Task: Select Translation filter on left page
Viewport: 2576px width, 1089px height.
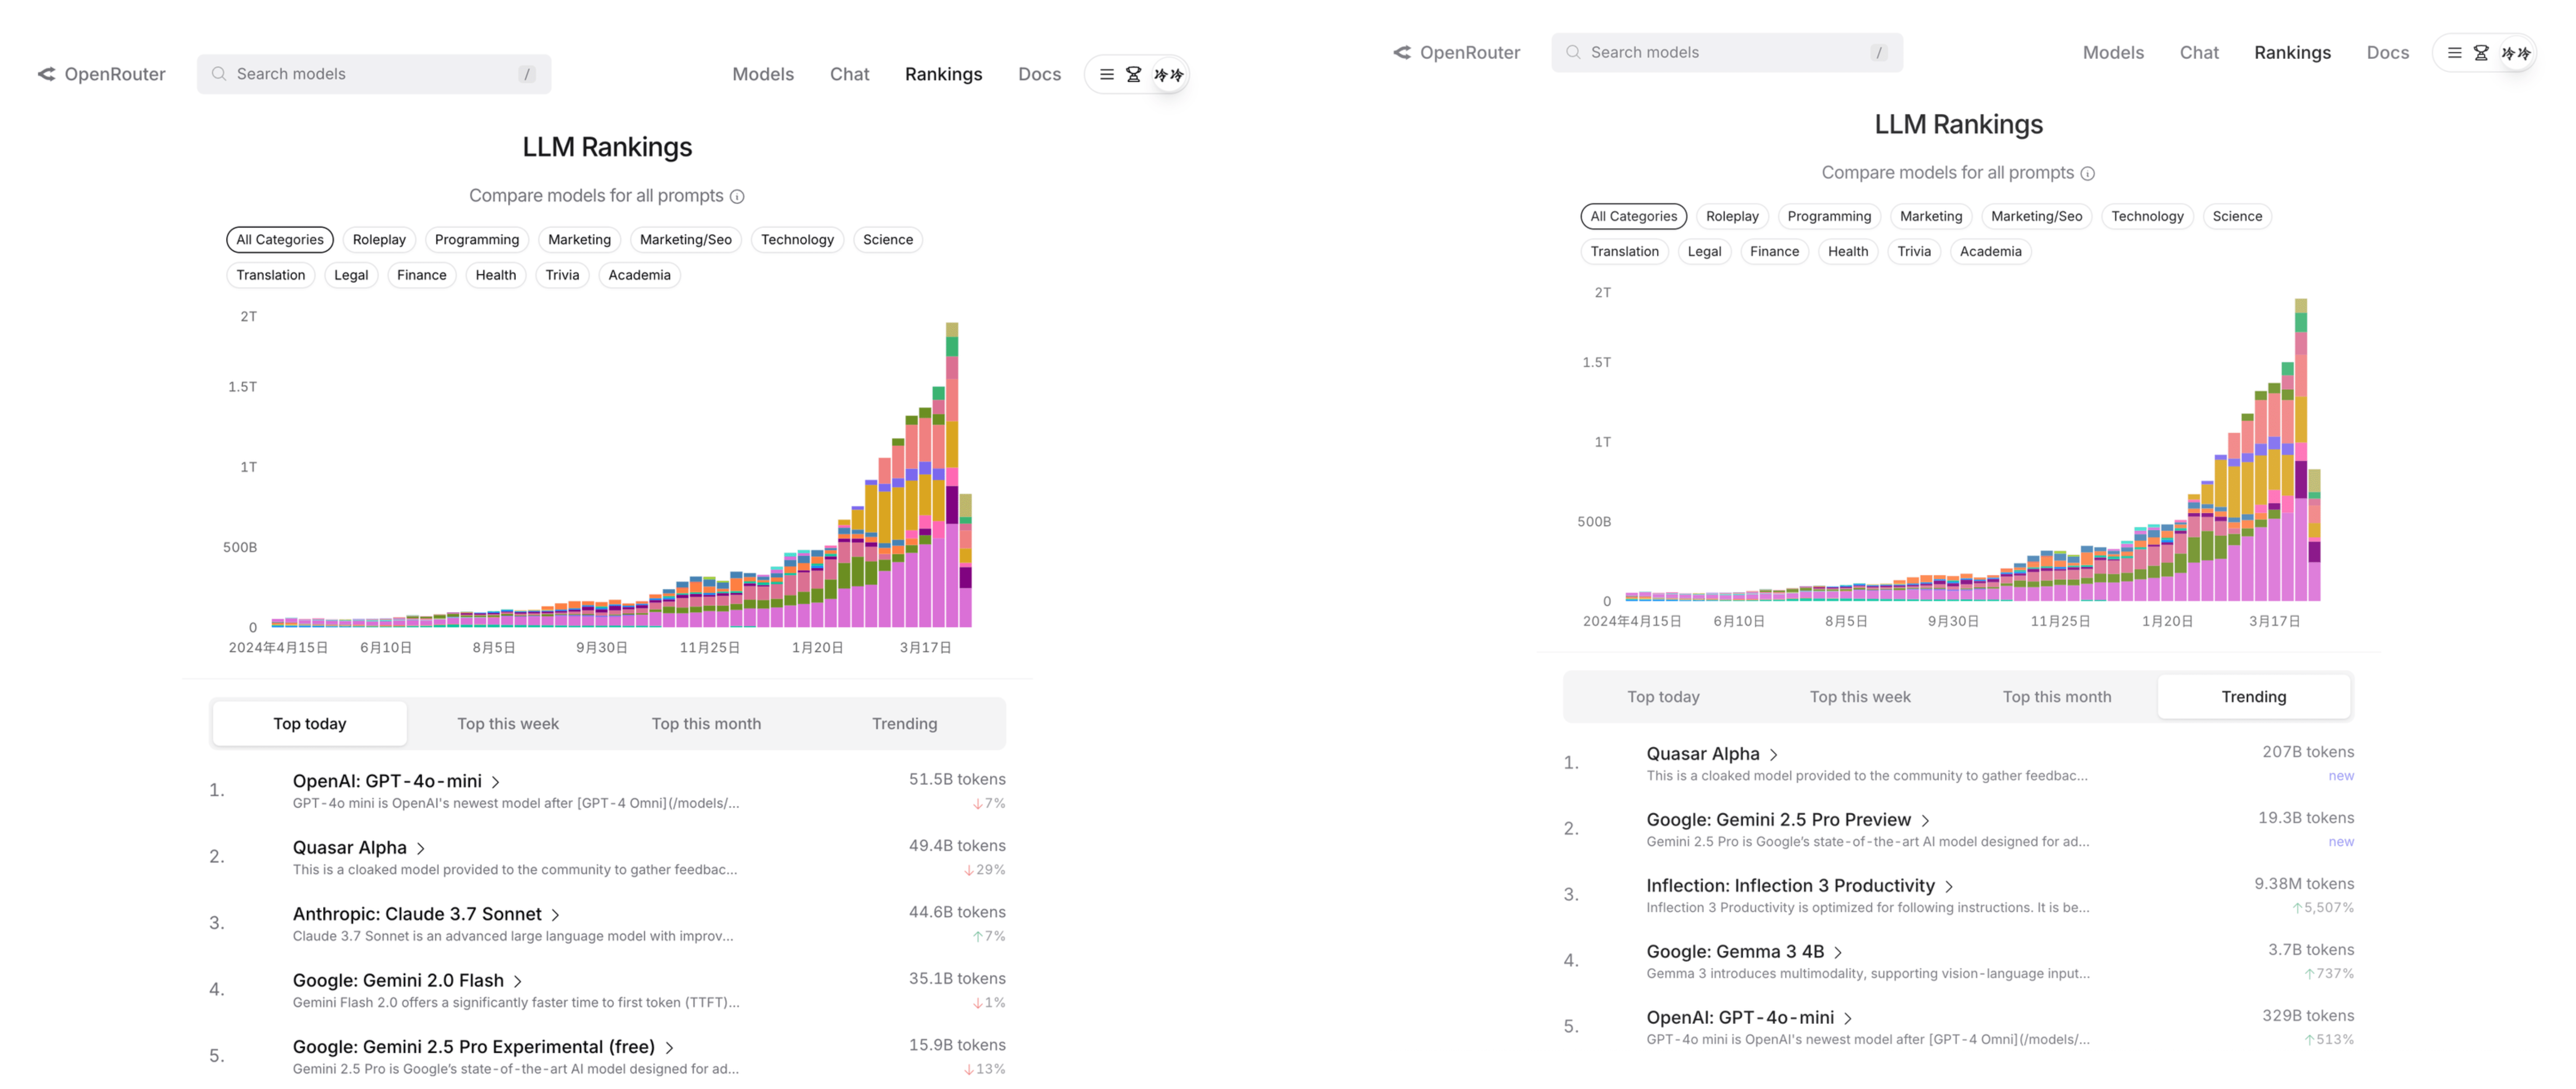Action: (x=271, y=276)
